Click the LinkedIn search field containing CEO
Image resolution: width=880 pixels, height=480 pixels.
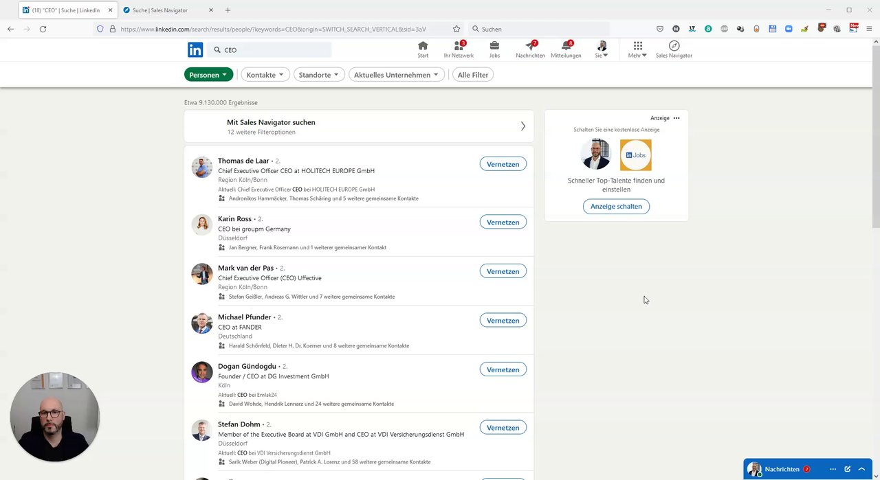tap(269, 49)
